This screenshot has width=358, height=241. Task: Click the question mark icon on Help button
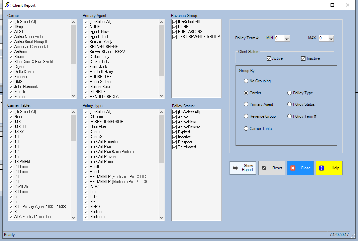coord(322,168)
